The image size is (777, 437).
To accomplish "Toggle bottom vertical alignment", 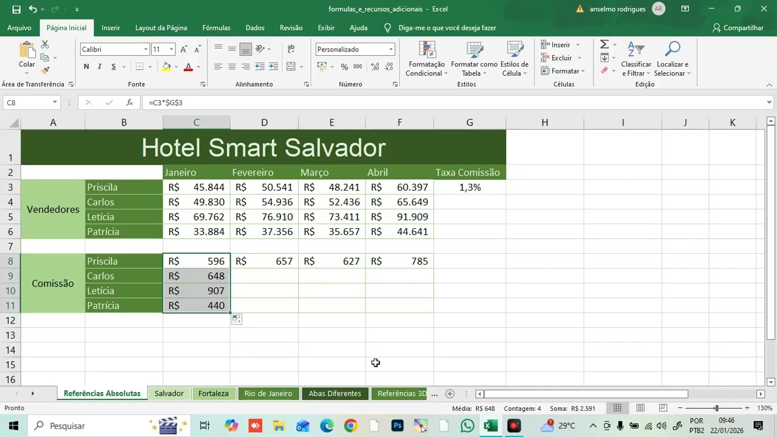I will tap(246, 49).
